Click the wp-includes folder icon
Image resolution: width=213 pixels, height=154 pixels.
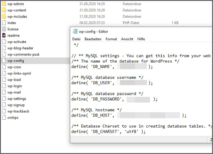pyautogui.click(x=4, y=16)
